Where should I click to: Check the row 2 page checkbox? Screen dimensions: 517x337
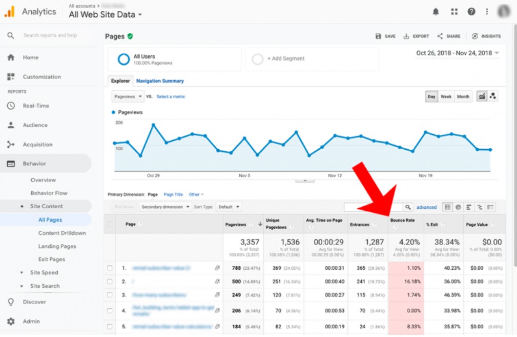(x=110, y=282)
